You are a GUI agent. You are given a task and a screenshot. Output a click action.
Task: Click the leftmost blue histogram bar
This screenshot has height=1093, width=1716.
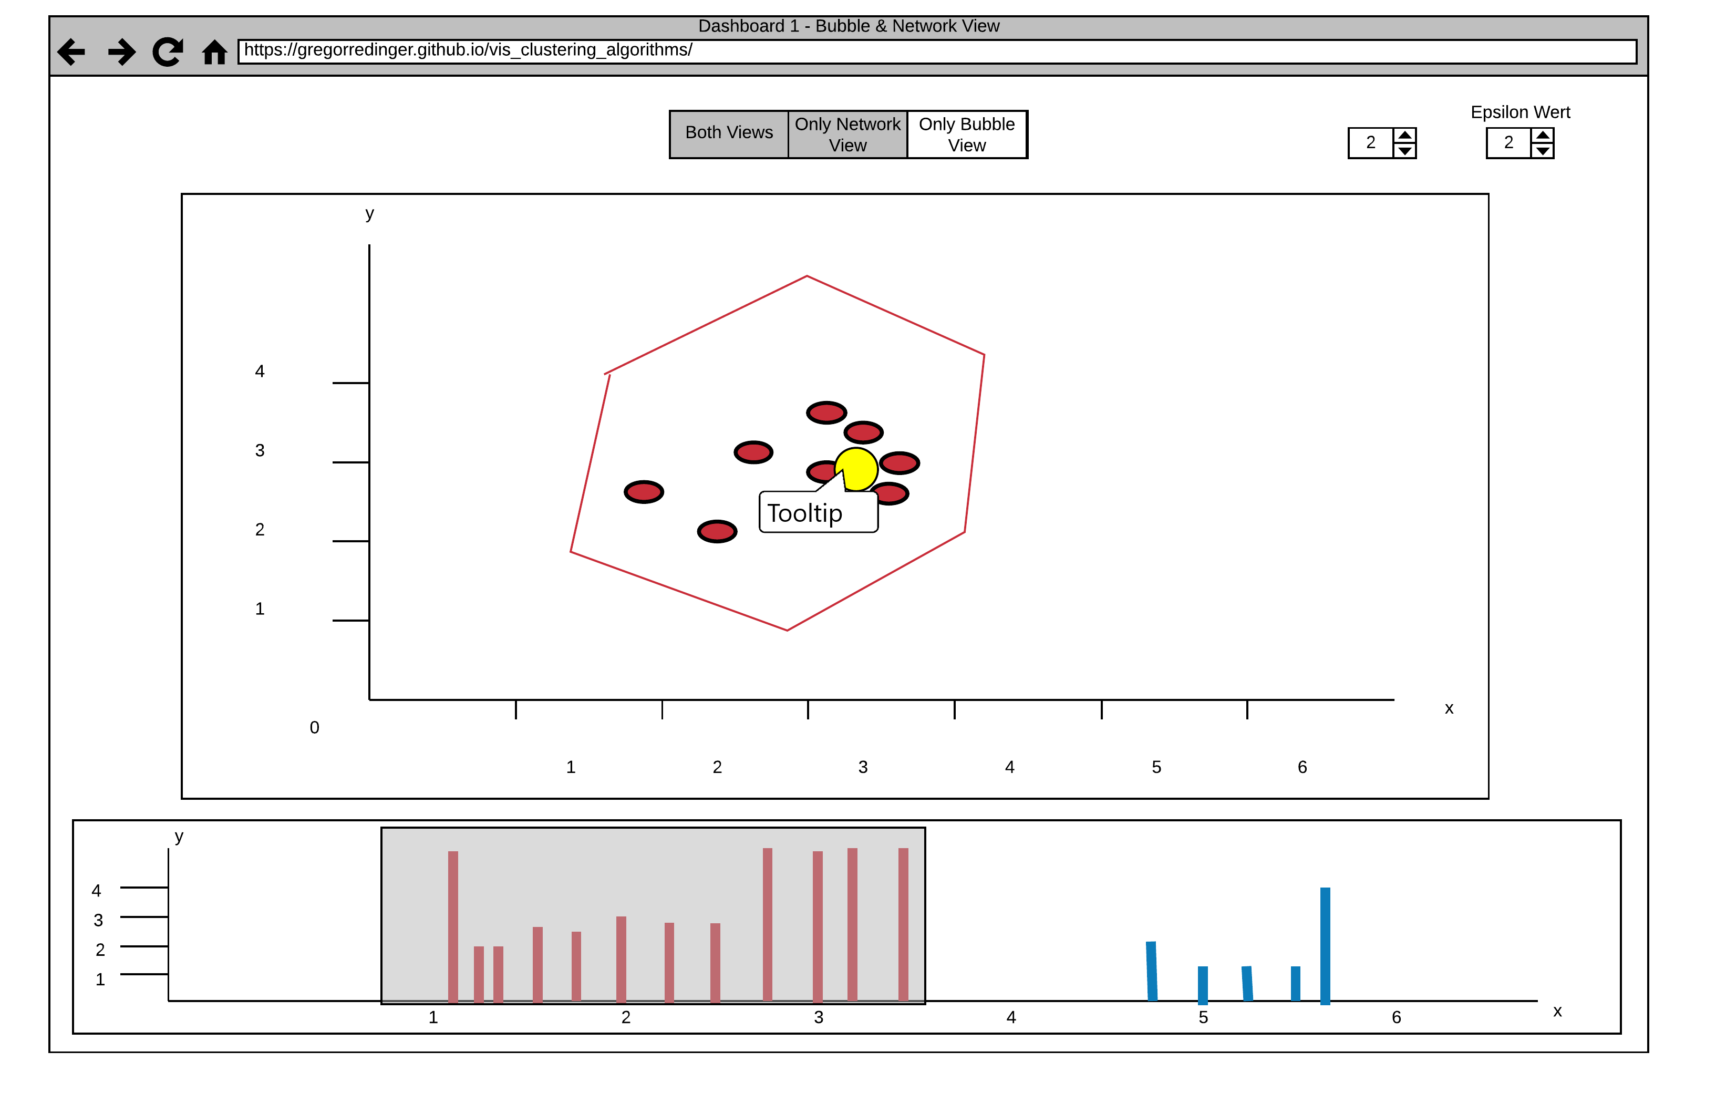1152,971
